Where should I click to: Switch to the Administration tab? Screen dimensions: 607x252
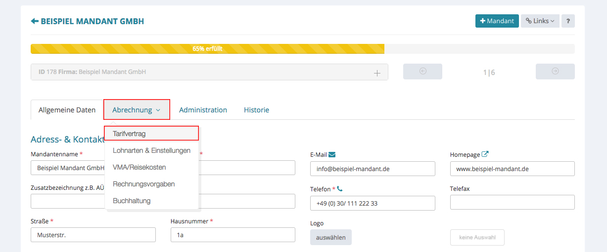pos(203,110)
